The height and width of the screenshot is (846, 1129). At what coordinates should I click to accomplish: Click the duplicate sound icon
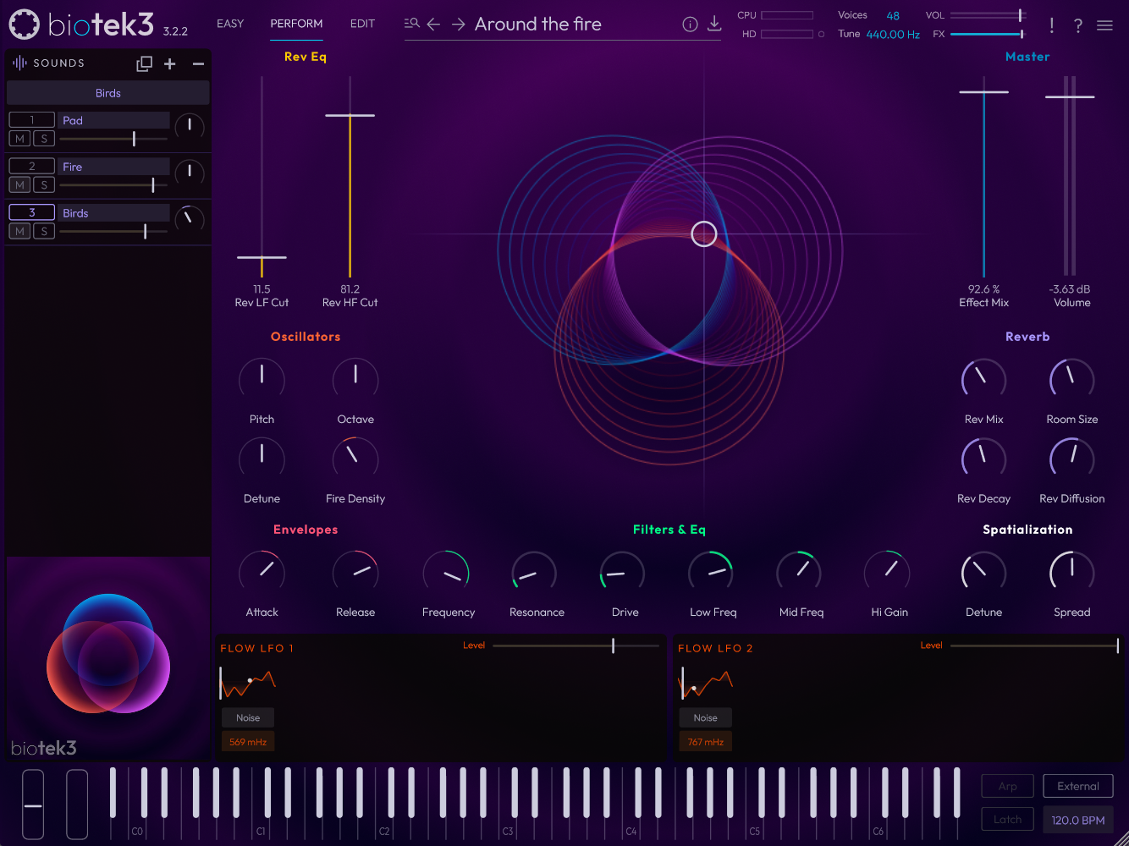click(145, 63)
